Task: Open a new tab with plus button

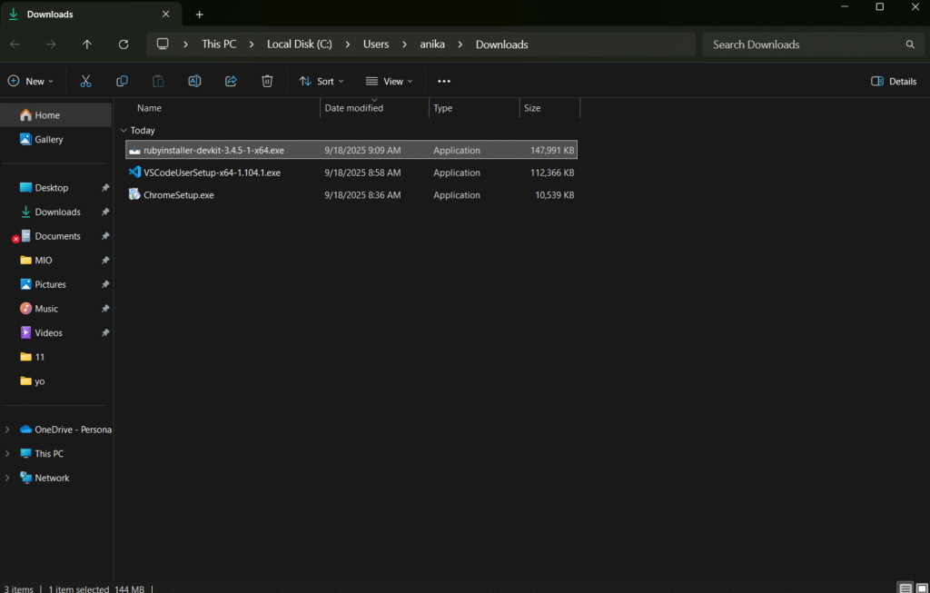Action: coord(200,15)
